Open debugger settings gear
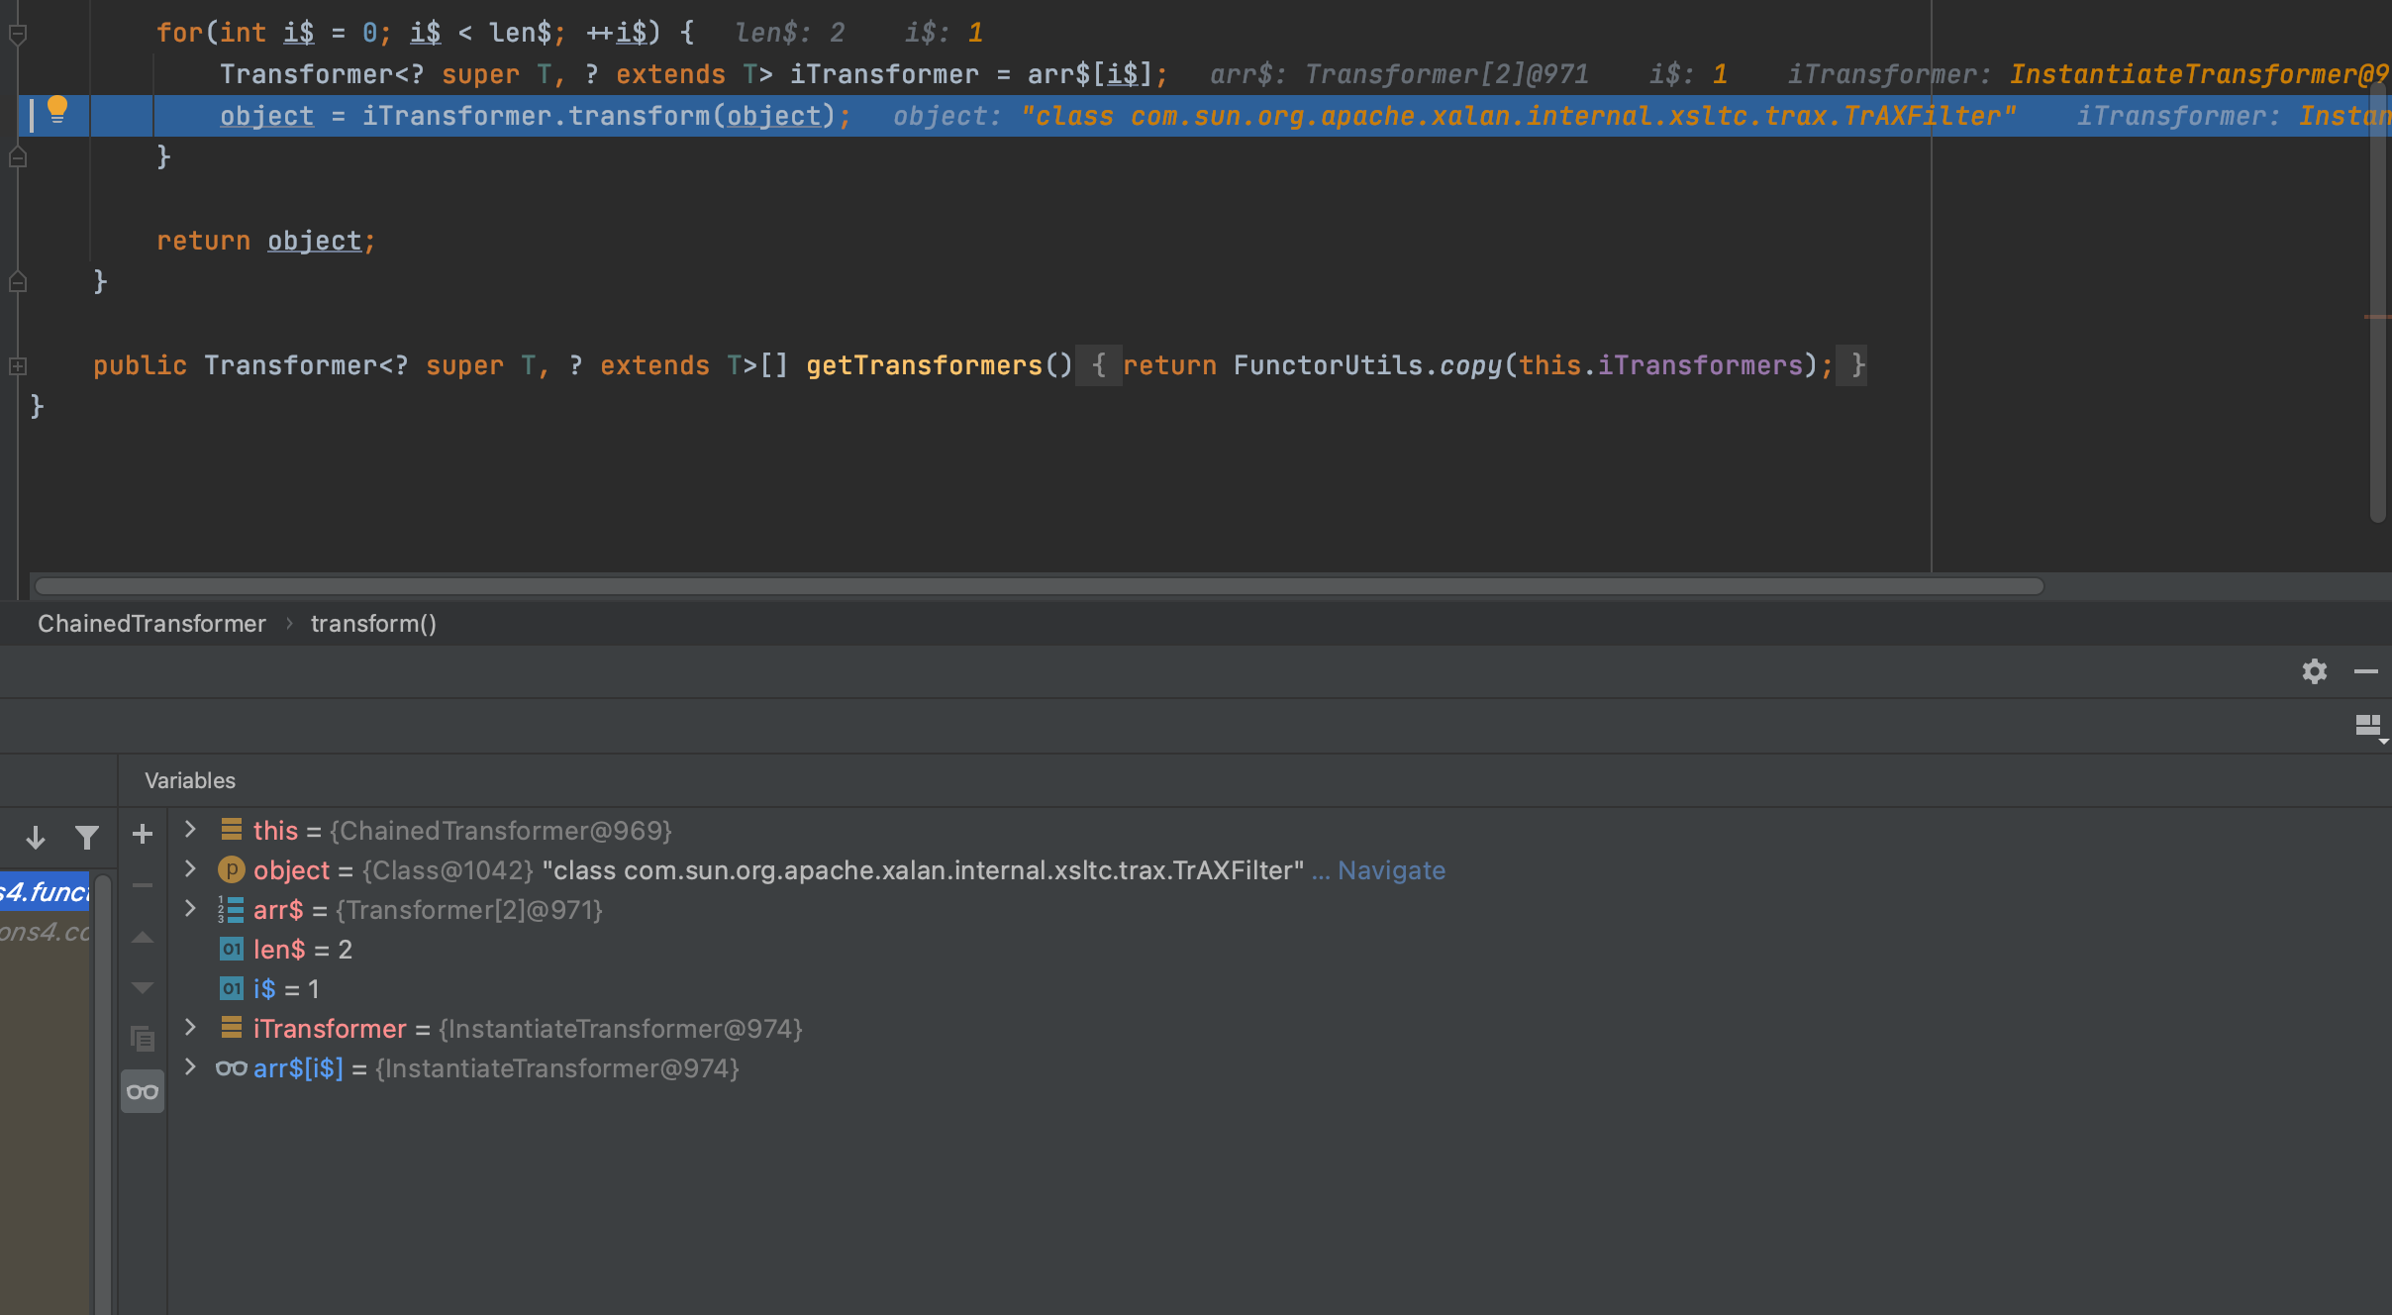Image resolution: width=2392 pixels, height=1315 pixels. [2314, 671]
